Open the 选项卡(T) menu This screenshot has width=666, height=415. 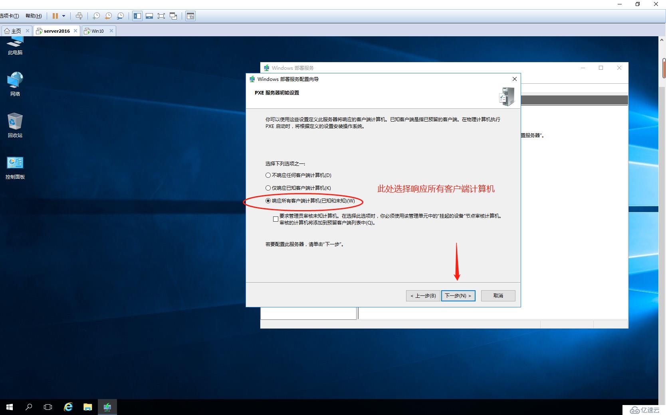click(9, 16)
